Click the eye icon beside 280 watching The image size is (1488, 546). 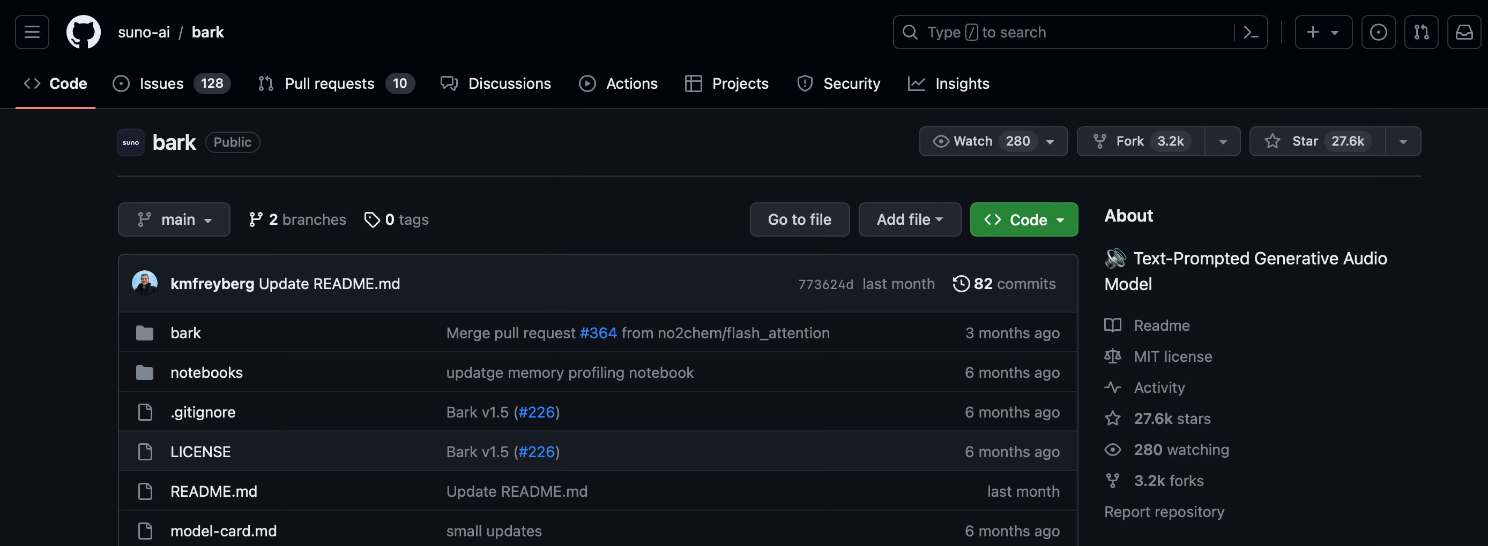tap(1113, 450)
